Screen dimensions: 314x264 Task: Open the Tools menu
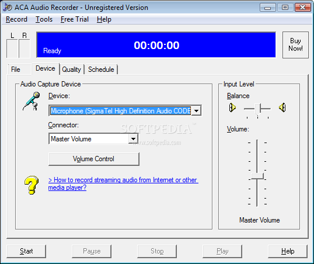[x=44, y=19]
